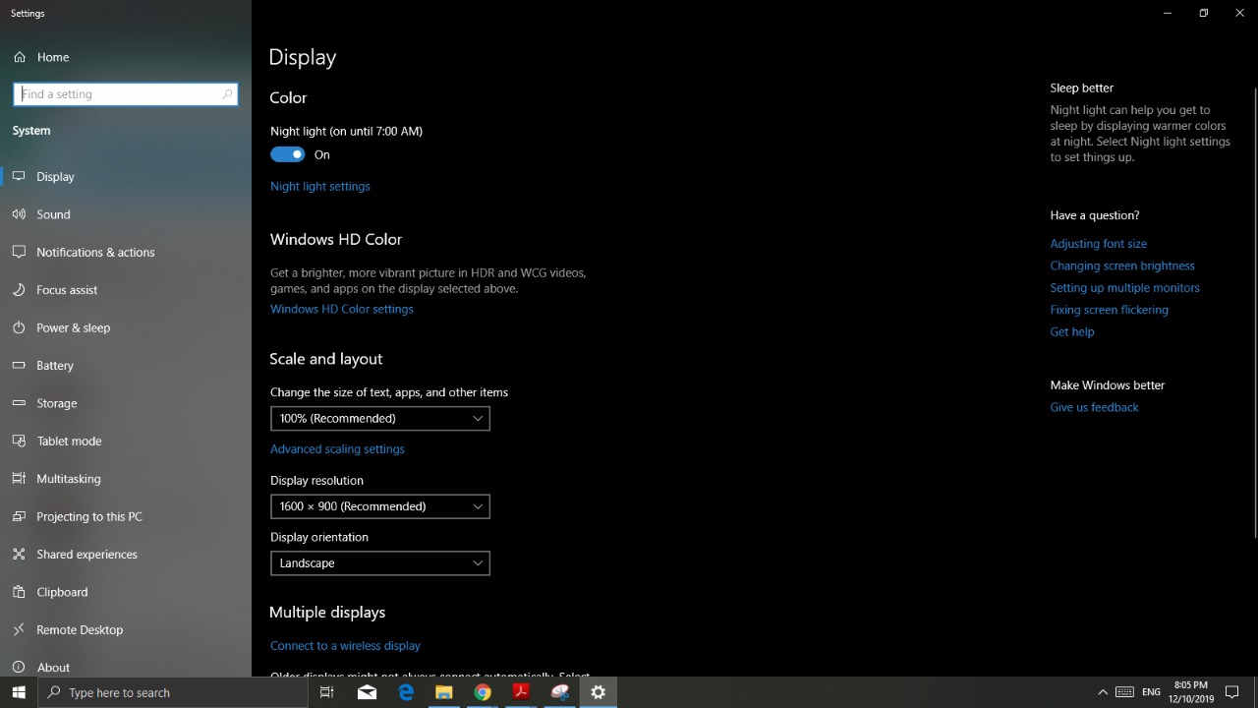This screenshot has width=1258, height=708.
Task: Click the Projecting to this PC icon
Action: 19,516
